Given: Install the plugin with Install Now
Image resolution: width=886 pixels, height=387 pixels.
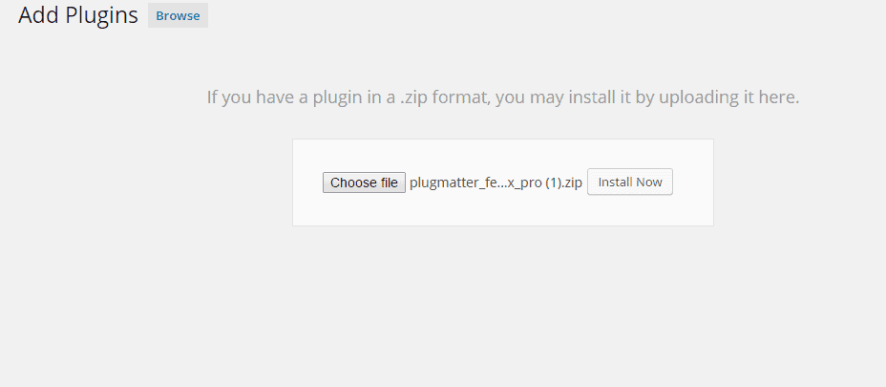Looking at the screenshot, I should pyautogui.click(x=630, y=183).
